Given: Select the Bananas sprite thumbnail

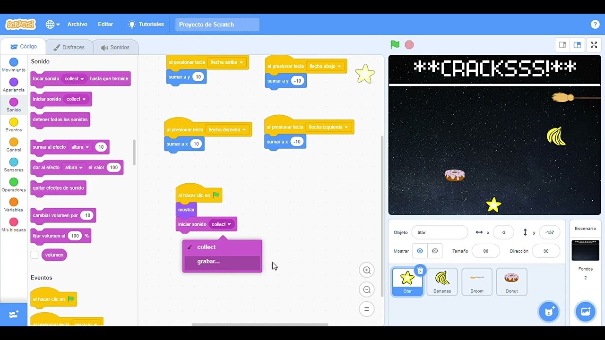Looking at the screenshot, I should (x=442, y=282).
